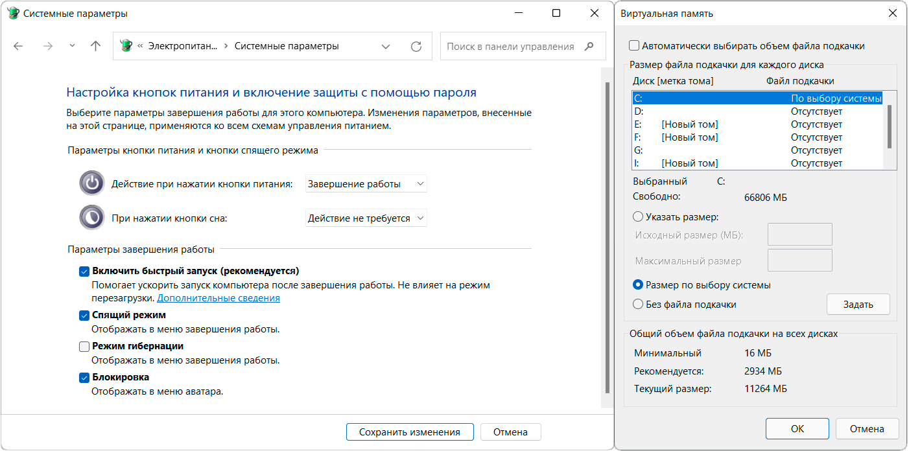This screenshot has height=451, width=909.
Task: Go up one level with up arrow
Action: click(x=95, y=46)
